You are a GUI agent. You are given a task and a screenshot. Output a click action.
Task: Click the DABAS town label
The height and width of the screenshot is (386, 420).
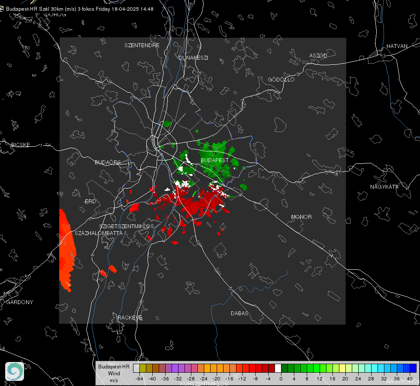[239, 313]
